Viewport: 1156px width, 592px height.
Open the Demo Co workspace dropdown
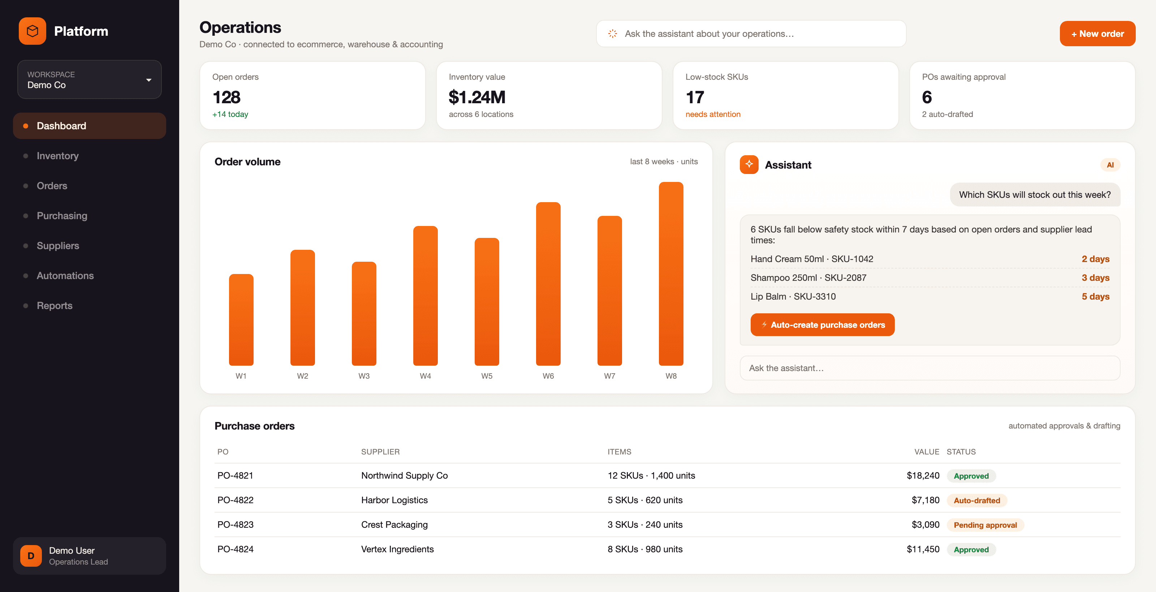89,79
